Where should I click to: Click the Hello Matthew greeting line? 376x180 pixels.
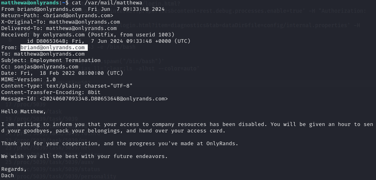tap(24, 112)
